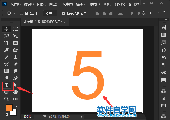Select the Gradient tool in toolbox
Screen dimensions: 170x120
(6, 71)
